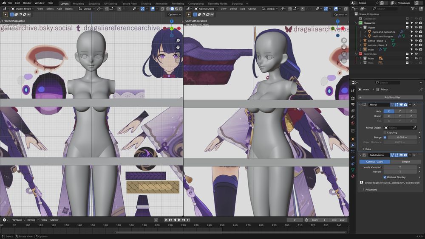Click the Merge distance 0.001 m field
This screenshot has width=425, height=239.
click(x=402, y=138)
